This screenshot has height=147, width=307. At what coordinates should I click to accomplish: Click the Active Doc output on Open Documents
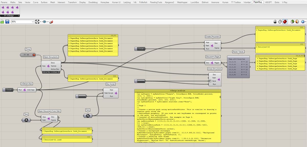[x=55, y=69]
